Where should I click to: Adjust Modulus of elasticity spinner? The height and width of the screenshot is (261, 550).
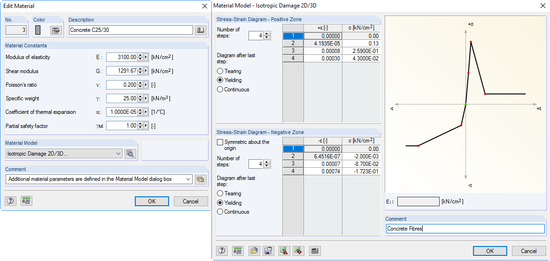(140, 57)
